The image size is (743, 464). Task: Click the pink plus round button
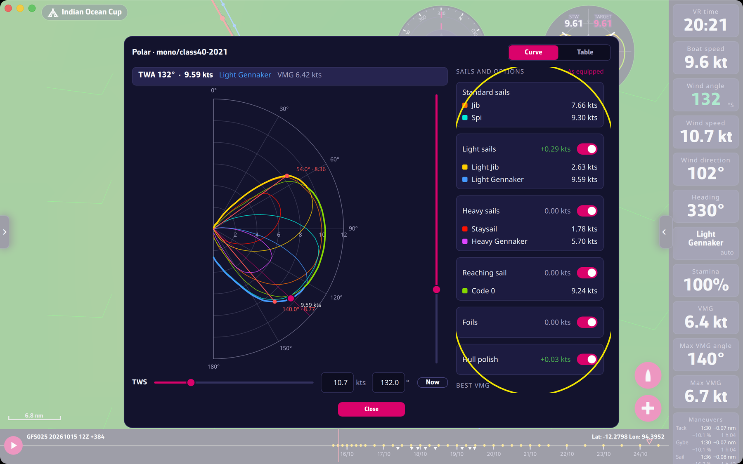point(648,408)
